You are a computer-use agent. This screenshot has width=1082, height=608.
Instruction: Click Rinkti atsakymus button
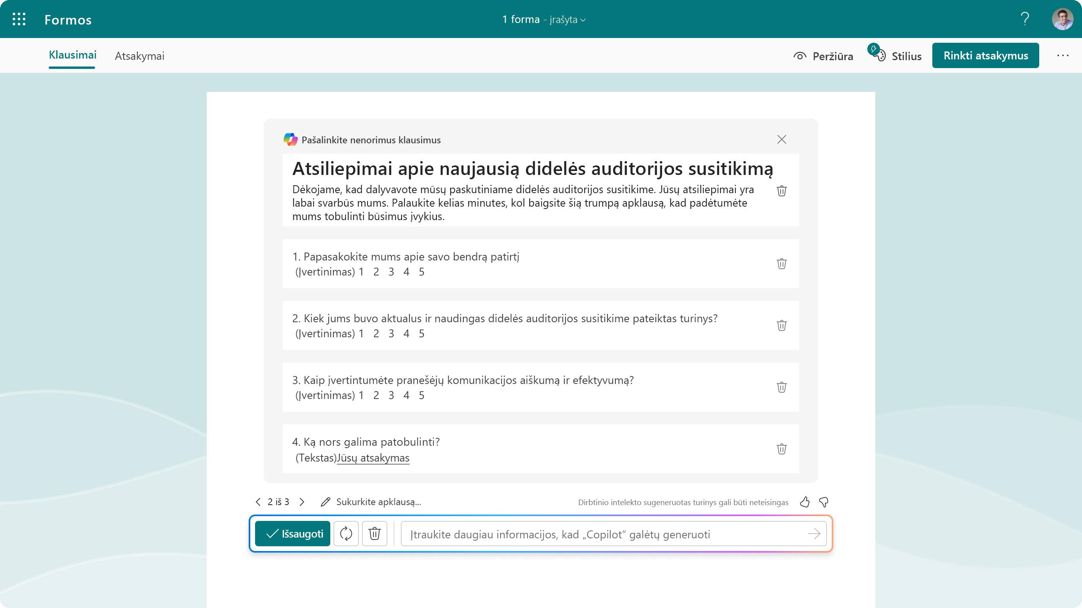(985, 55)
